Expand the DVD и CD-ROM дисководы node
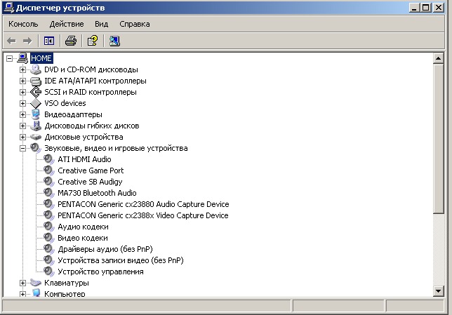The image size is (452, 315). pyautogui.click(x=23, y=69)
